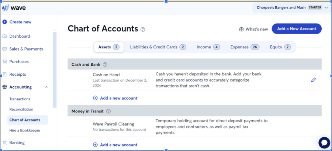This screenshot has height=151, width=332.
Task: Click the gift icon next to What's new
Action: point(241,29)
